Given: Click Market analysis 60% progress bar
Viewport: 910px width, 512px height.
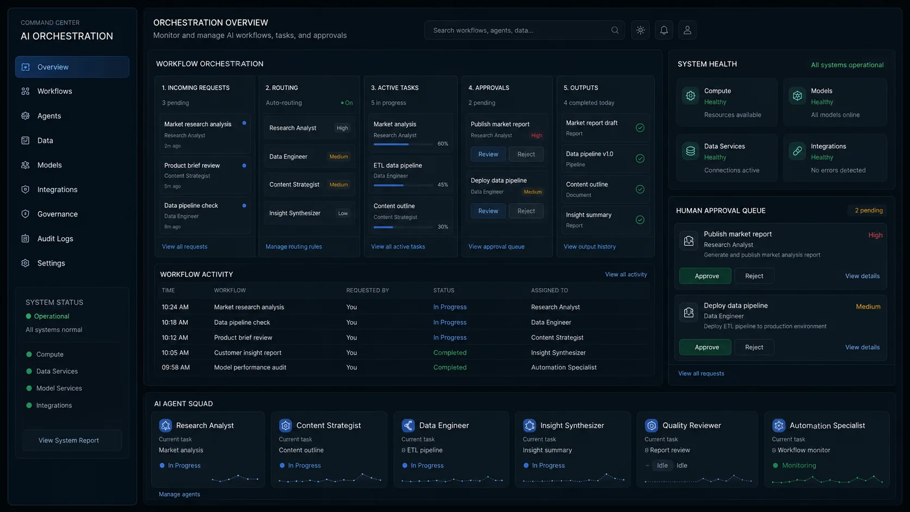Looking at the screenshot, I should click(403, 144).
